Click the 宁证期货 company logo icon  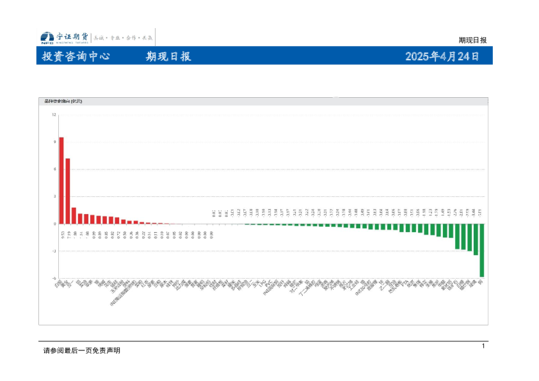point(47,37)
